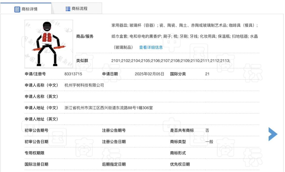
Task: Click applicant name 杭州宇树科技有限公司
Action: click(x=84, y=85)
